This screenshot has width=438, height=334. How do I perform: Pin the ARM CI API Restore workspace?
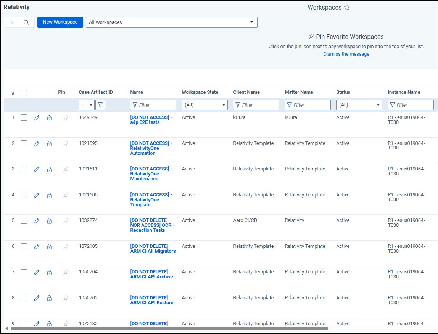click(66, 298)
